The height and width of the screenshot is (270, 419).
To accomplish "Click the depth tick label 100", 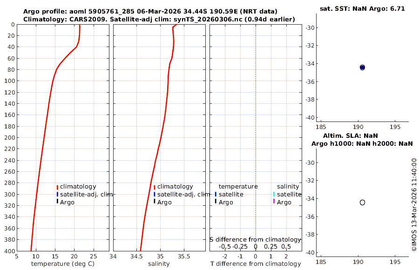I will (x=9, y=81).
